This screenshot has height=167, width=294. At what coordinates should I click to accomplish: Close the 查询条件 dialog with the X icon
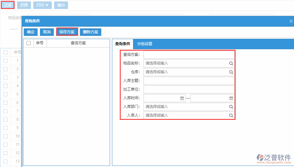(291, 21)
